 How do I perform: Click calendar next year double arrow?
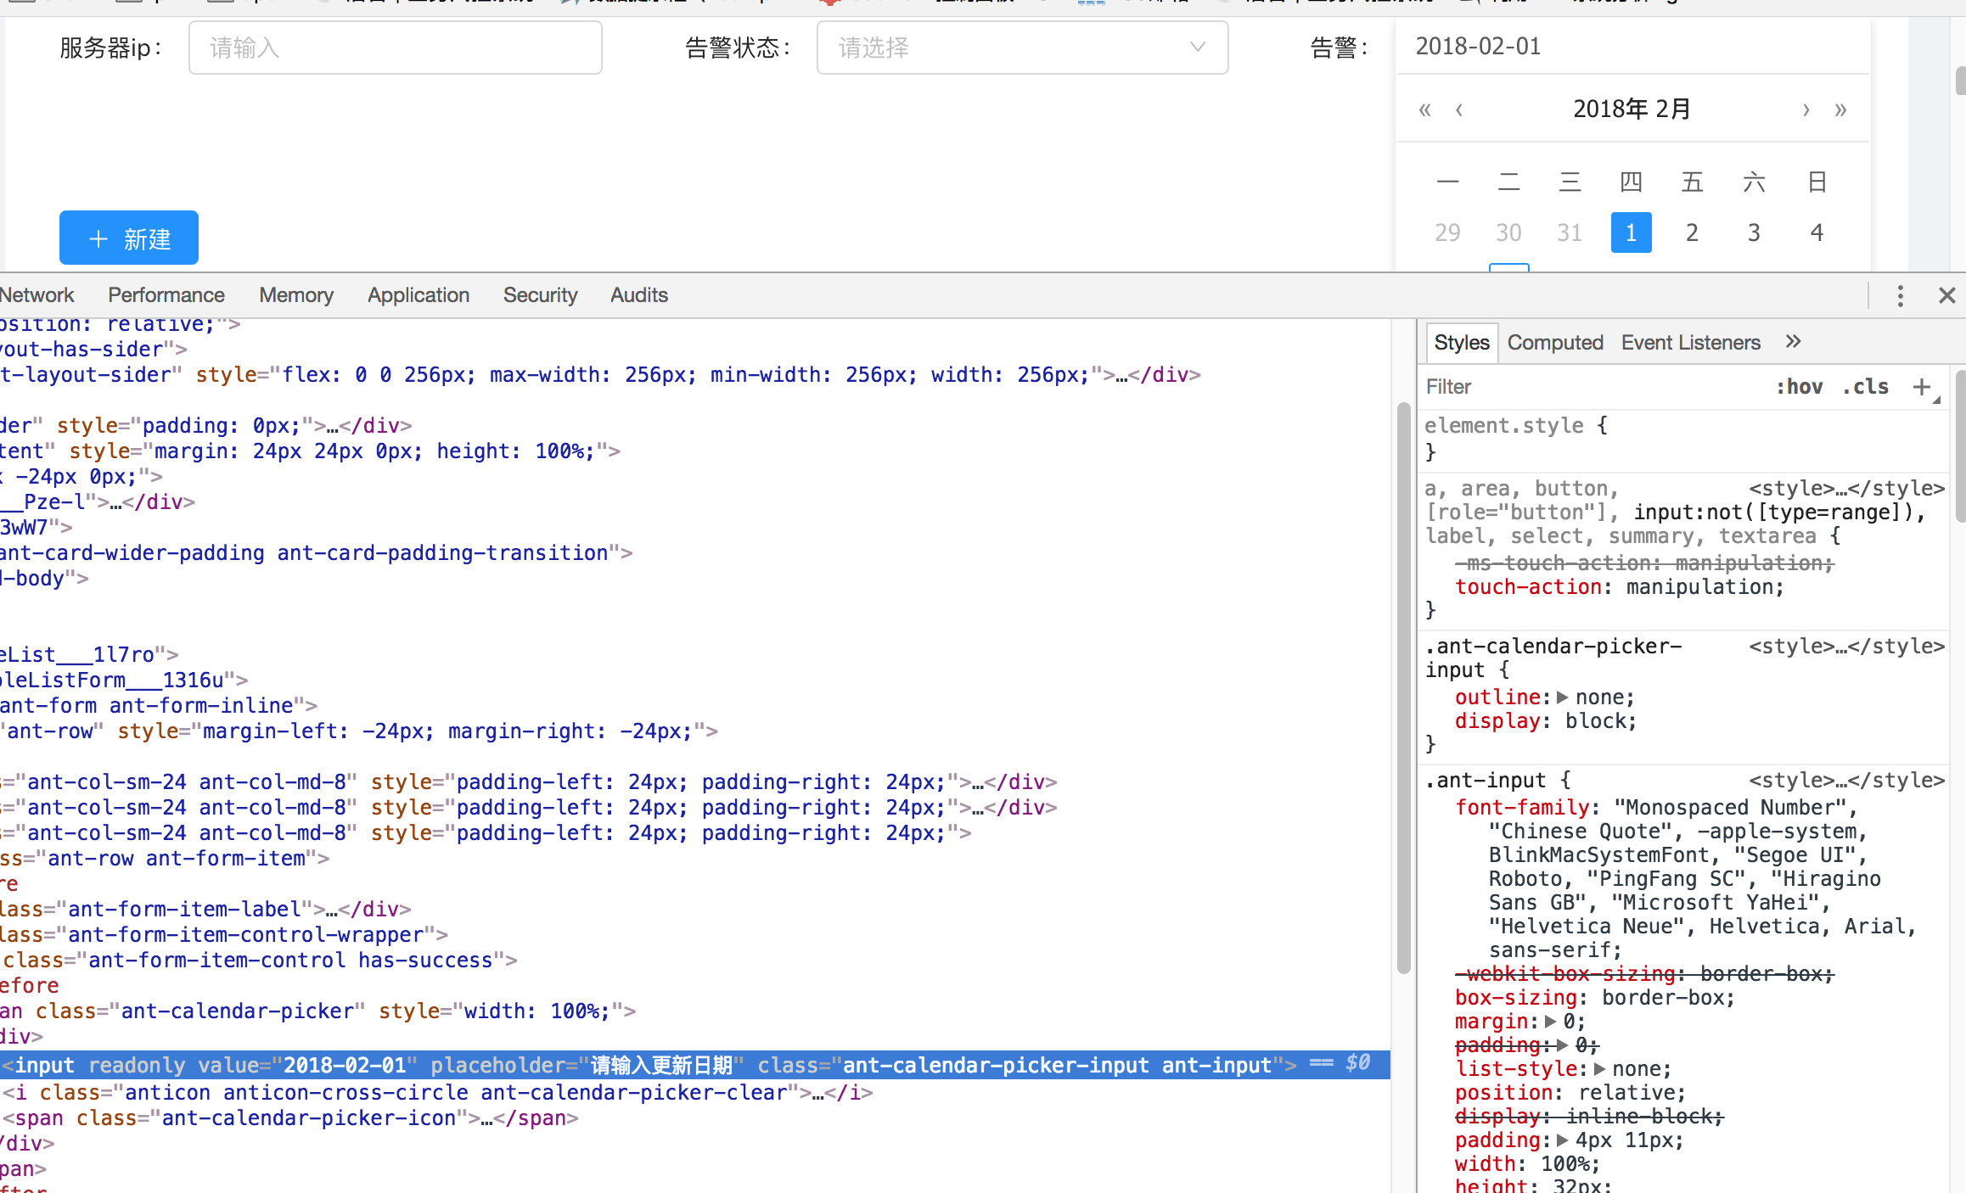(x=1840, y=109)
